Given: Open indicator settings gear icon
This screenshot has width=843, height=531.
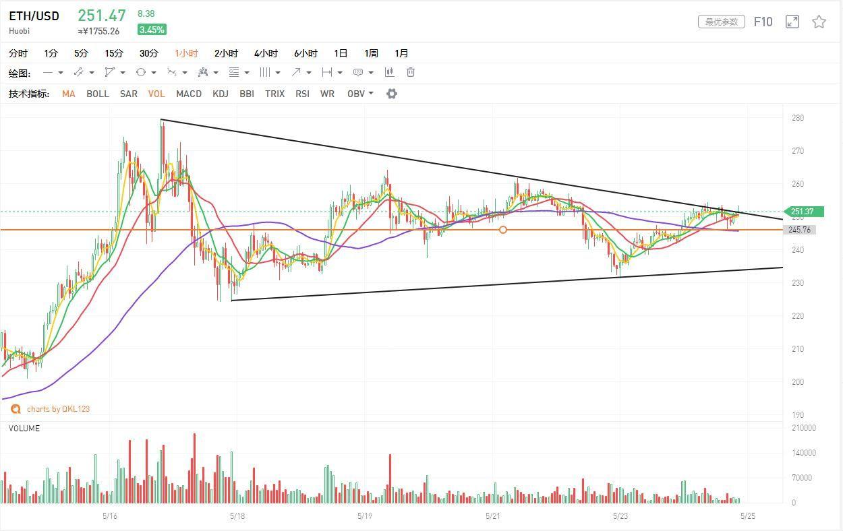Looking at the screenshot, I should (x=391, y=94).
